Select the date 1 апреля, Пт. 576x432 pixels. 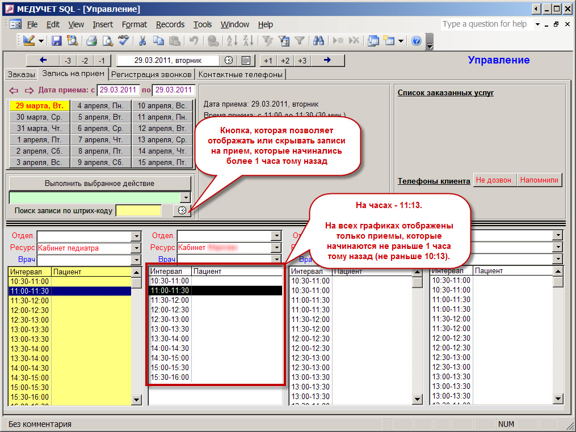pos(39,140)
